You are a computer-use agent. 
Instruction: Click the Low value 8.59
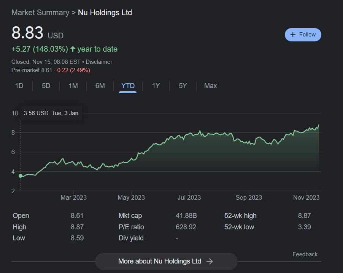pyautogui.click(x=77, y=238)
